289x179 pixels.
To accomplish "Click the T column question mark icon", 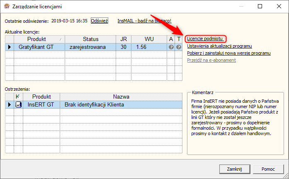I will [179, 47].
